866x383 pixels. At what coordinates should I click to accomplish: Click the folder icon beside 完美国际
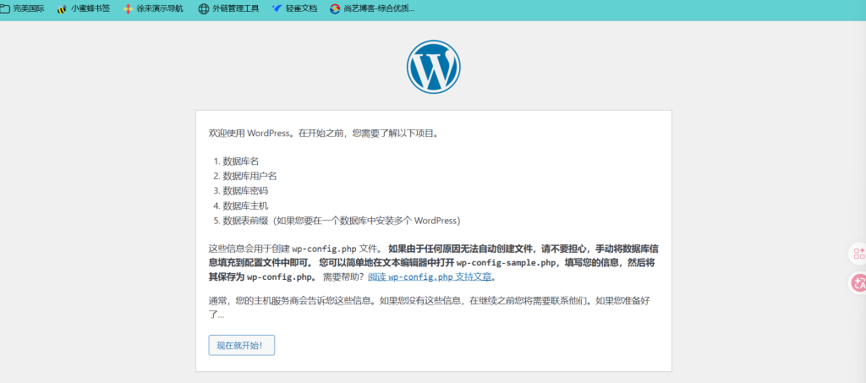point(4,8)
